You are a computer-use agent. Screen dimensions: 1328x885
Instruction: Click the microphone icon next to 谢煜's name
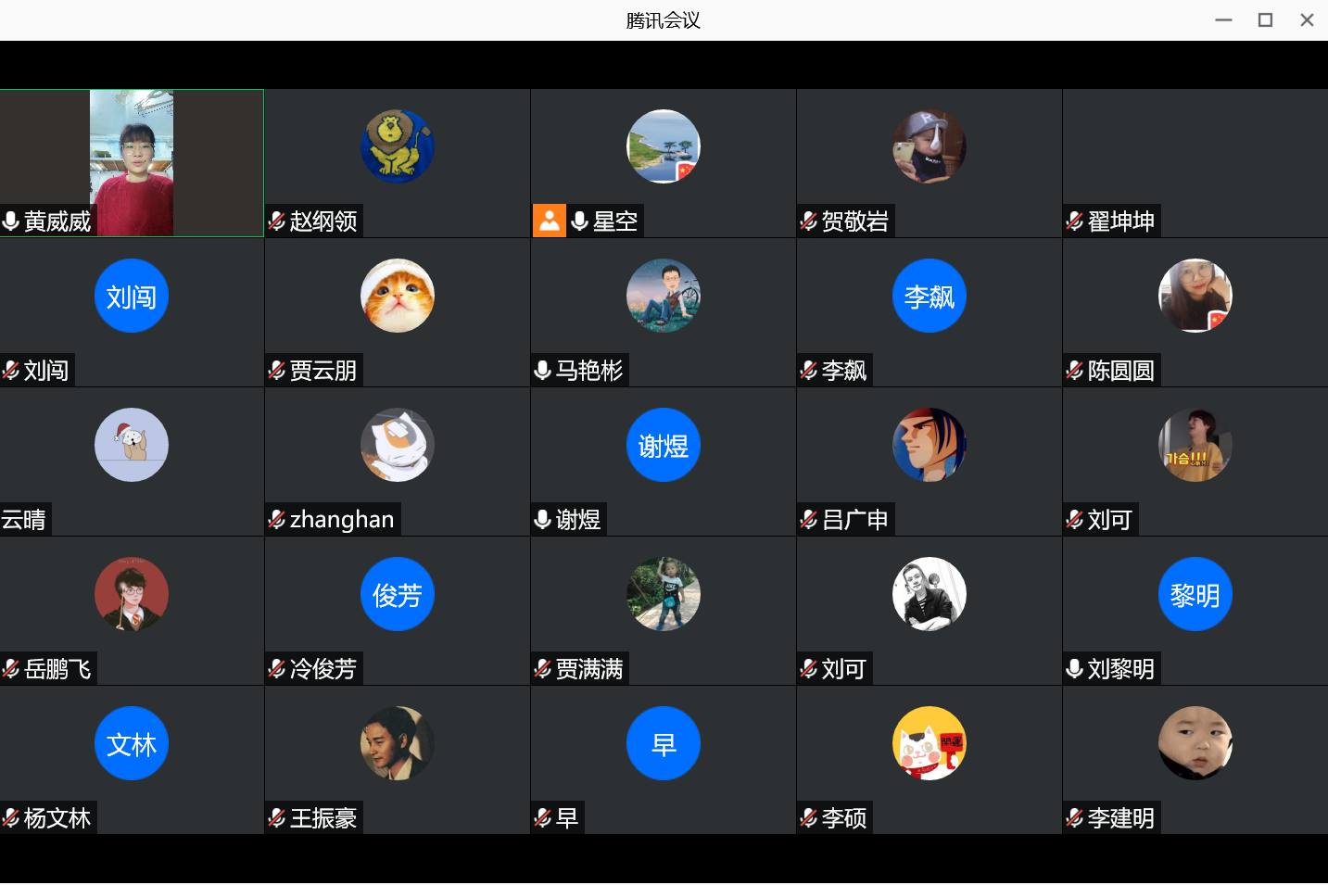(543, 520)
